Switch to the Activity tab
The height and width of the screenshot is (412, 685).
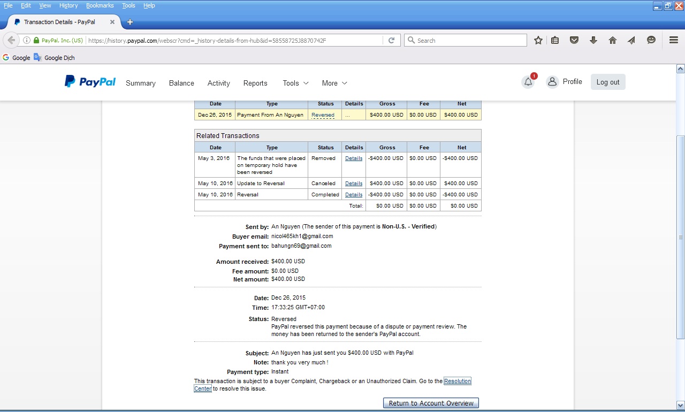[218, 83]
